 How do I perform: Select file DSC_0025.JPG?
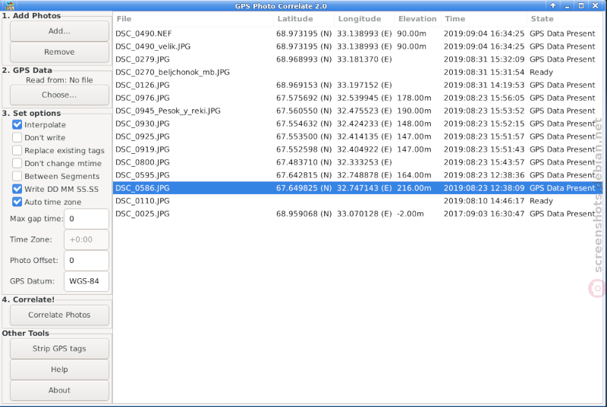click(x=357, y=214)
